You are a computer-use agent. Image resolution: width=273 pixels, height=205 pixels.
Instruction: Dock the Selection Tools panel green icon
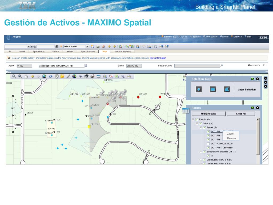click(253, 79)
